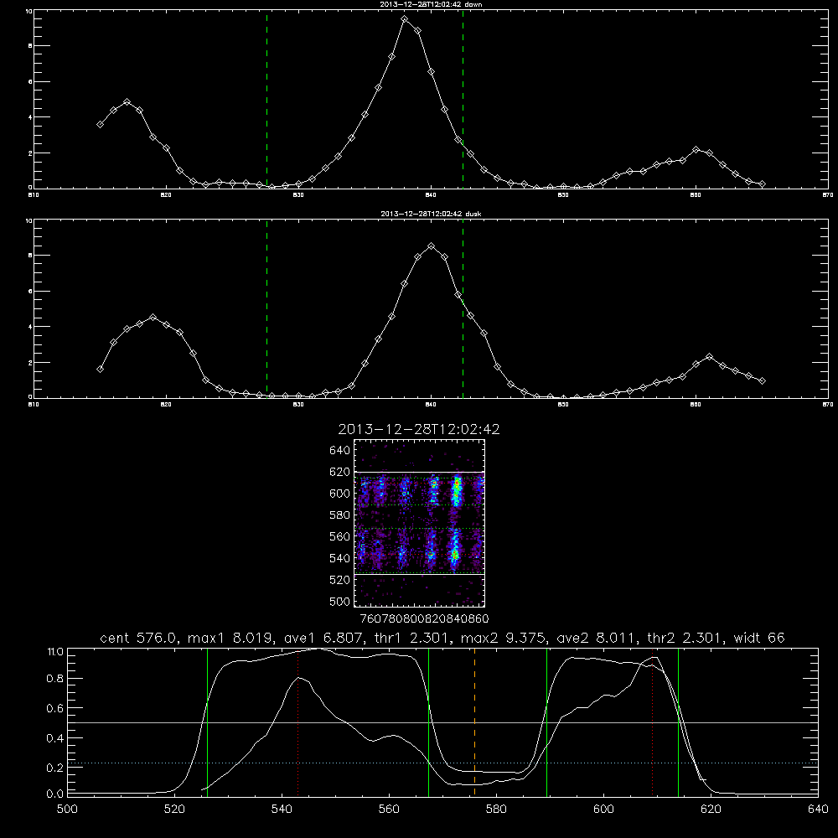This screenshot has height=838, width=838.
Task: Click the heatmap title above the spectral image
Action: (419, 430)
